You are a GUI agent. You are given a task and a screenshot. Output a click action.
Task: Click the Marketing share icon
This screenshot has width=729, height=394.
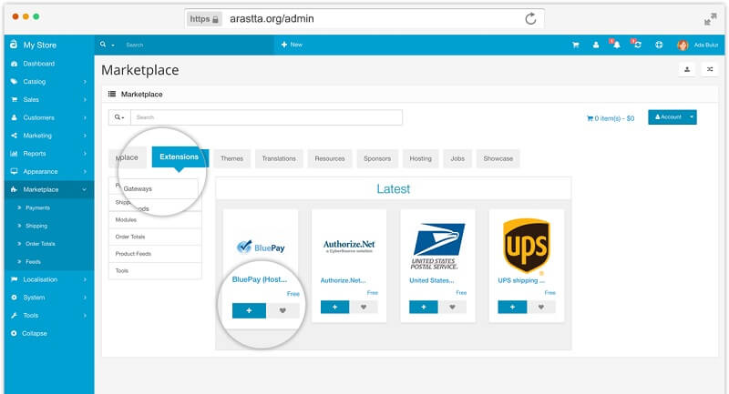pos(14,136)
